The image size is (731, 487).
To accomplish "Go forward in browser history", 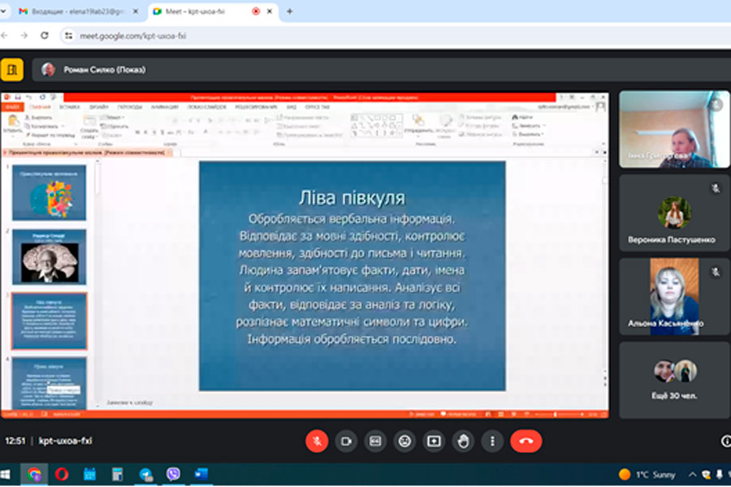I will 24,36.
